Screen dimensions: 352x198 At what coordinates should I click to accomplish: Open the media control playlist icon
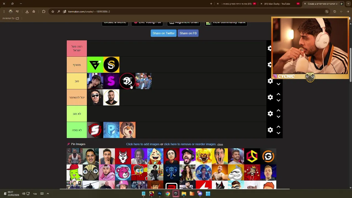click(17, 12)
